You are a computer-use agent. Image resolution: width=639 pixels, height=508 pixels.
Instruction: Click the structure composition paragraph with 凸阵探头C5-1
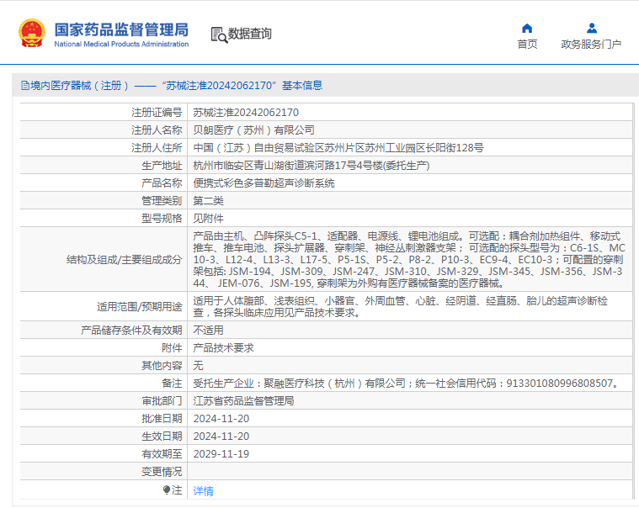click(x=409, y=259)
